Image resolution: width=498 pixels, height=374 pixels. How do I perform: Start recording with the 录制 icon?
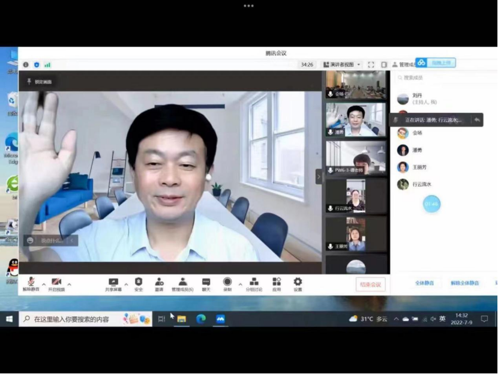coord(227,282)
